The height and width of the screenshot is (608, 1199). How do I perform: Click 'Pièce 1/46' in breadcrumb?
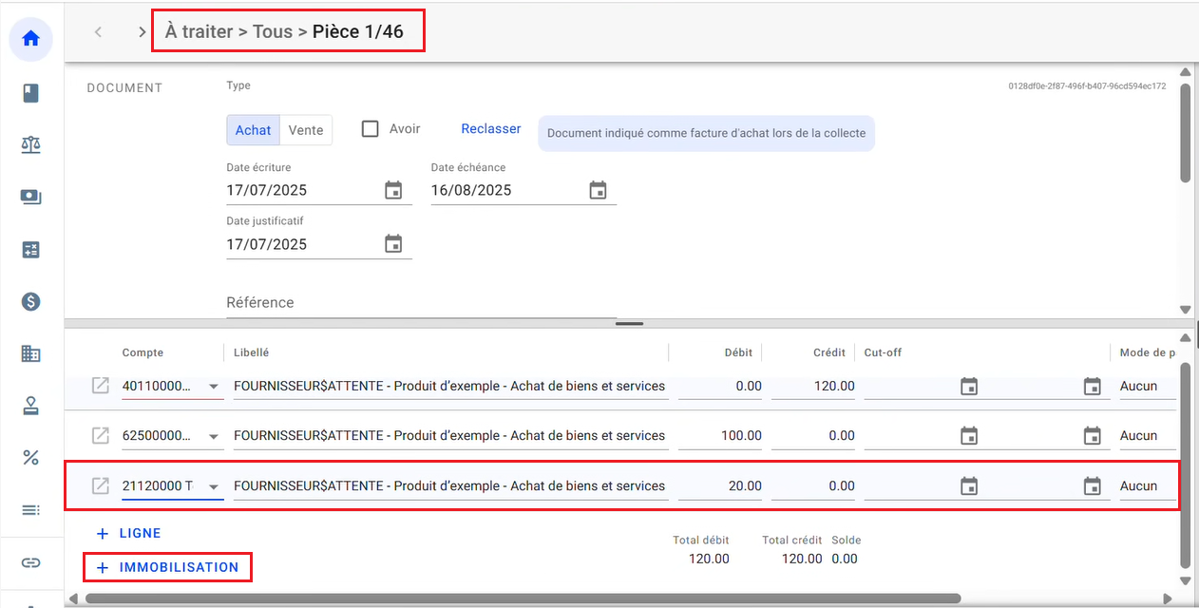point(358,31)
